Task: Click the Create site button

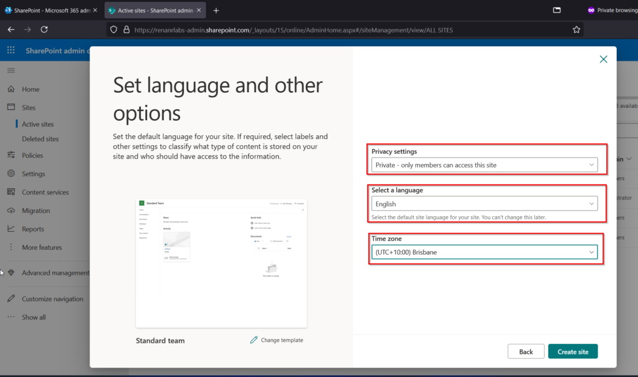Action: coord(573,351)
